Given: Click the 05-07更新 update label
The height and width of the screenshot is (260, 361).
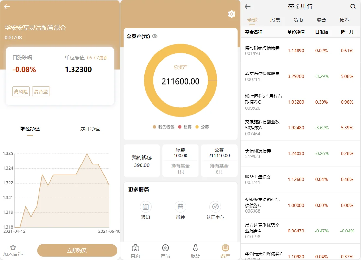Looking at the screenshot, I should [x=97, y=58].
